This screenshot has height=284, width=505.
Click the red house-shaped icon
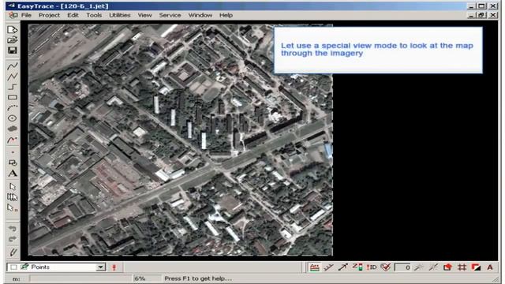[x=447, y=267]
